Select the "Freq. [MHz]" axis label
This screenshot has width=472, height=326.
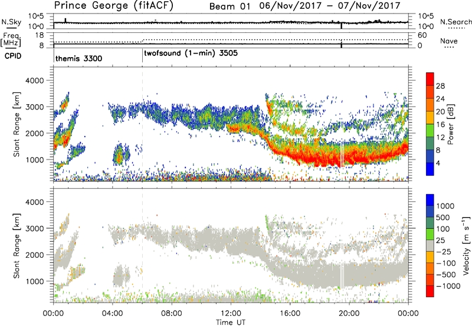[x=11, y=40]
